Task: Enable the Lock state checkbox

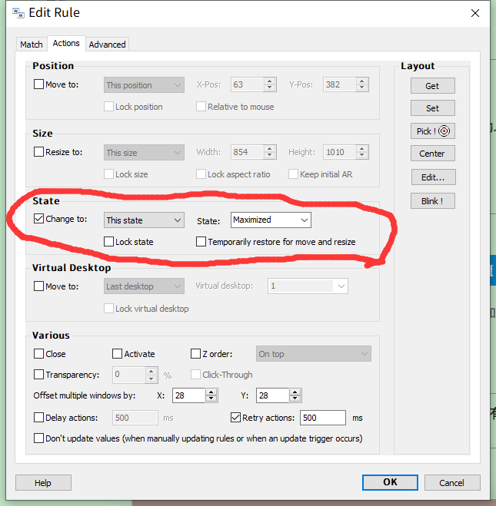Action: pos(109,242)
